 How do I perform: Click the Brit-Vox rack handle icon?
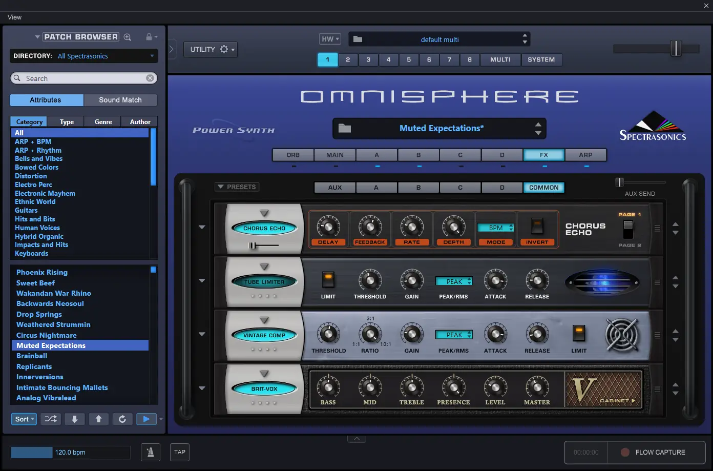point(658,389)
